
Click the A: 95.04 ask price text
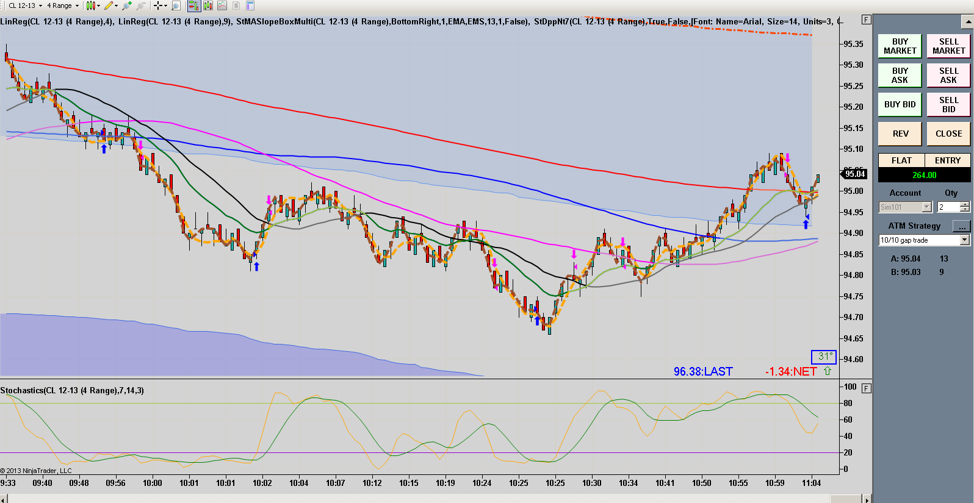pyautogui.click(x=906, y=259)
